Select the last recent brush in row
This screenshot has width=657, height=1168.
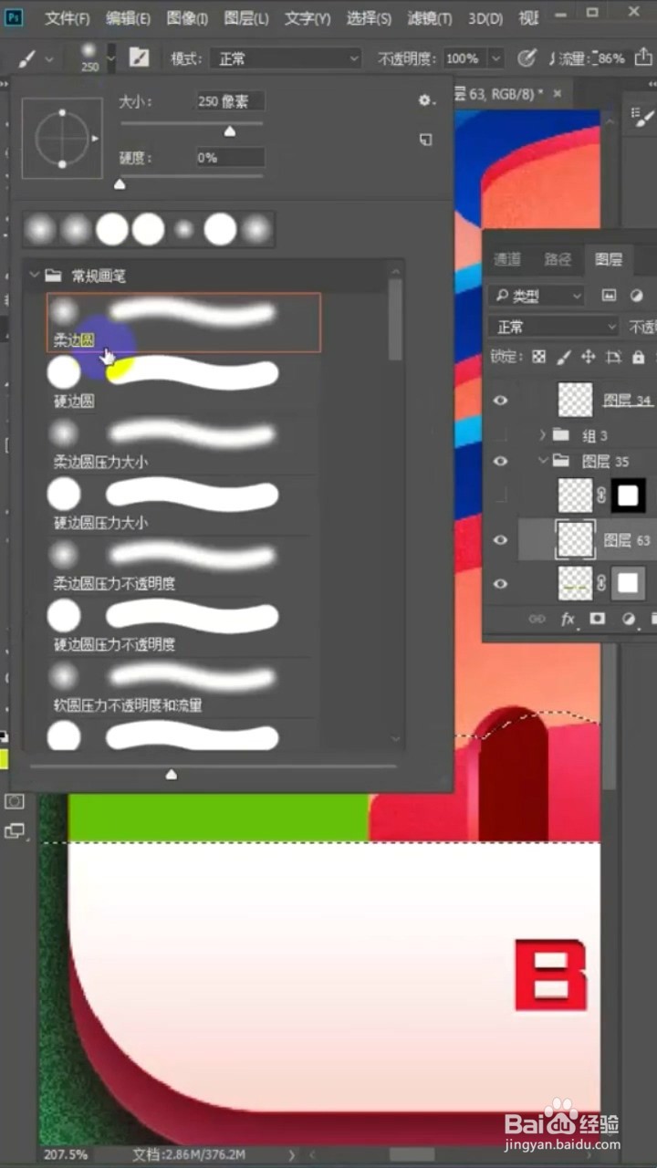(x=256, y=229)
